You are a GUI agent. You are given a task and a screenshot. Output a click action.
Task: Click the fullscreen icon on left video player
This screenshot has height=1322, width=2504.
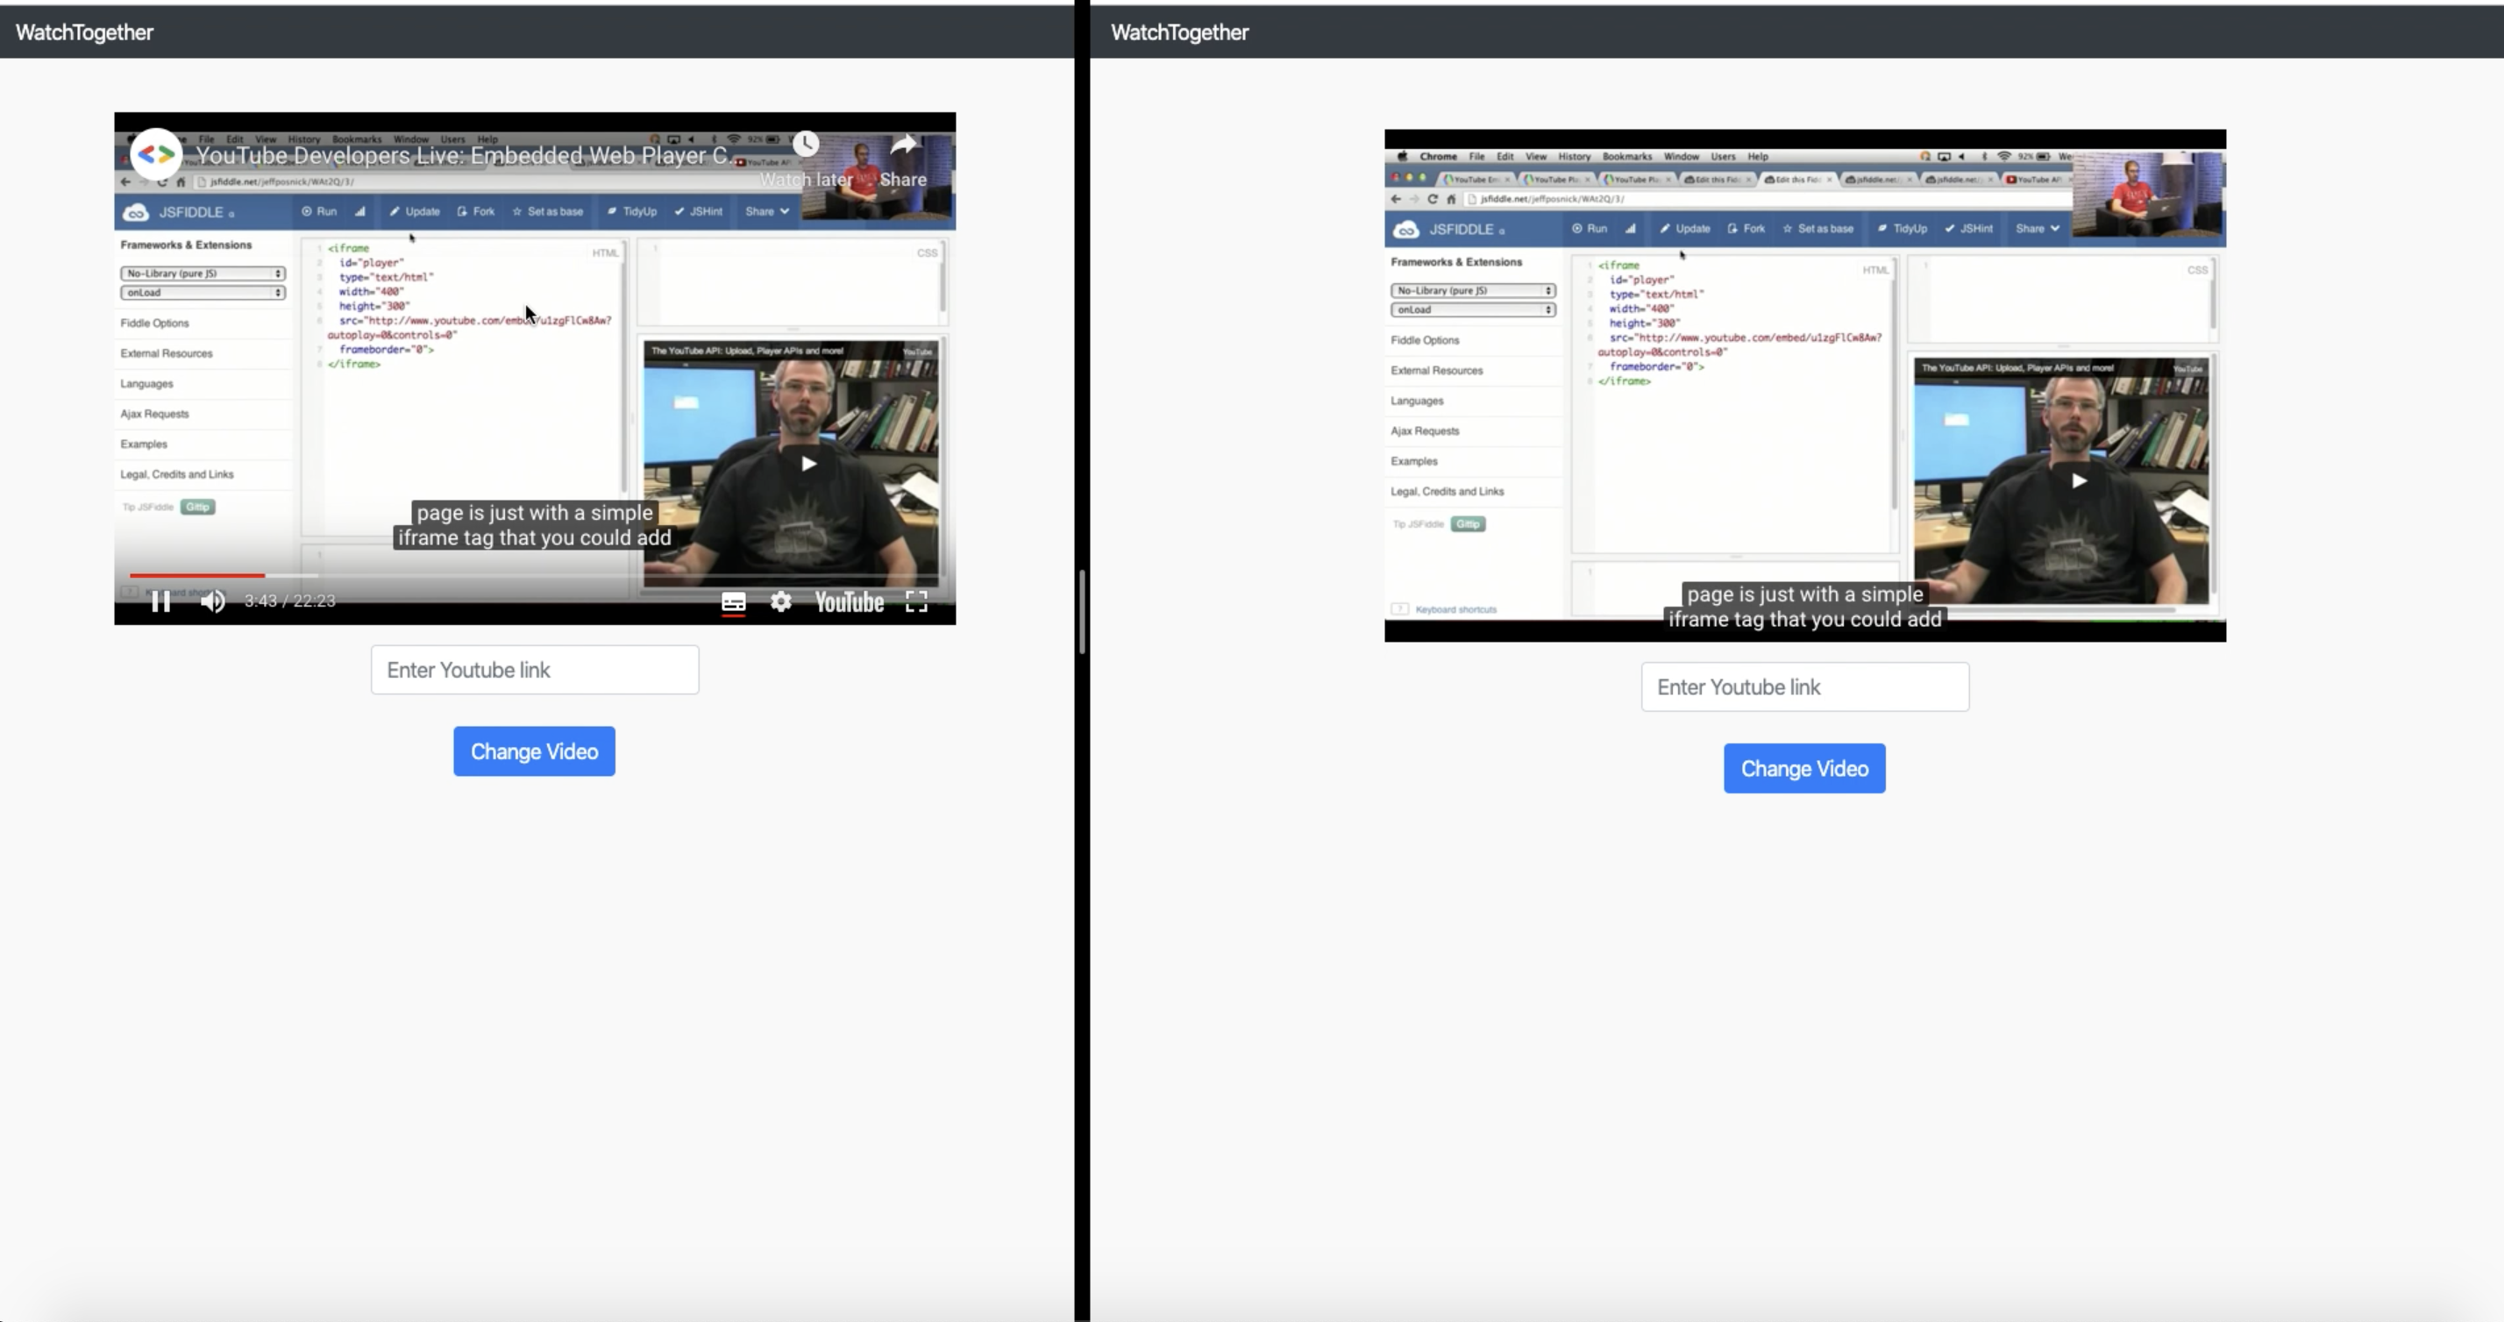pyautogui.click(x=919, y=601)
